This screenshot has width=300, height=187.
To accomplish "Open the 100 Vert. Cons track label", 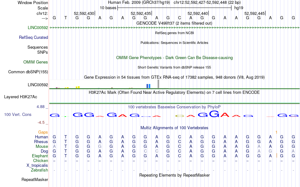I will click(18, 114).
